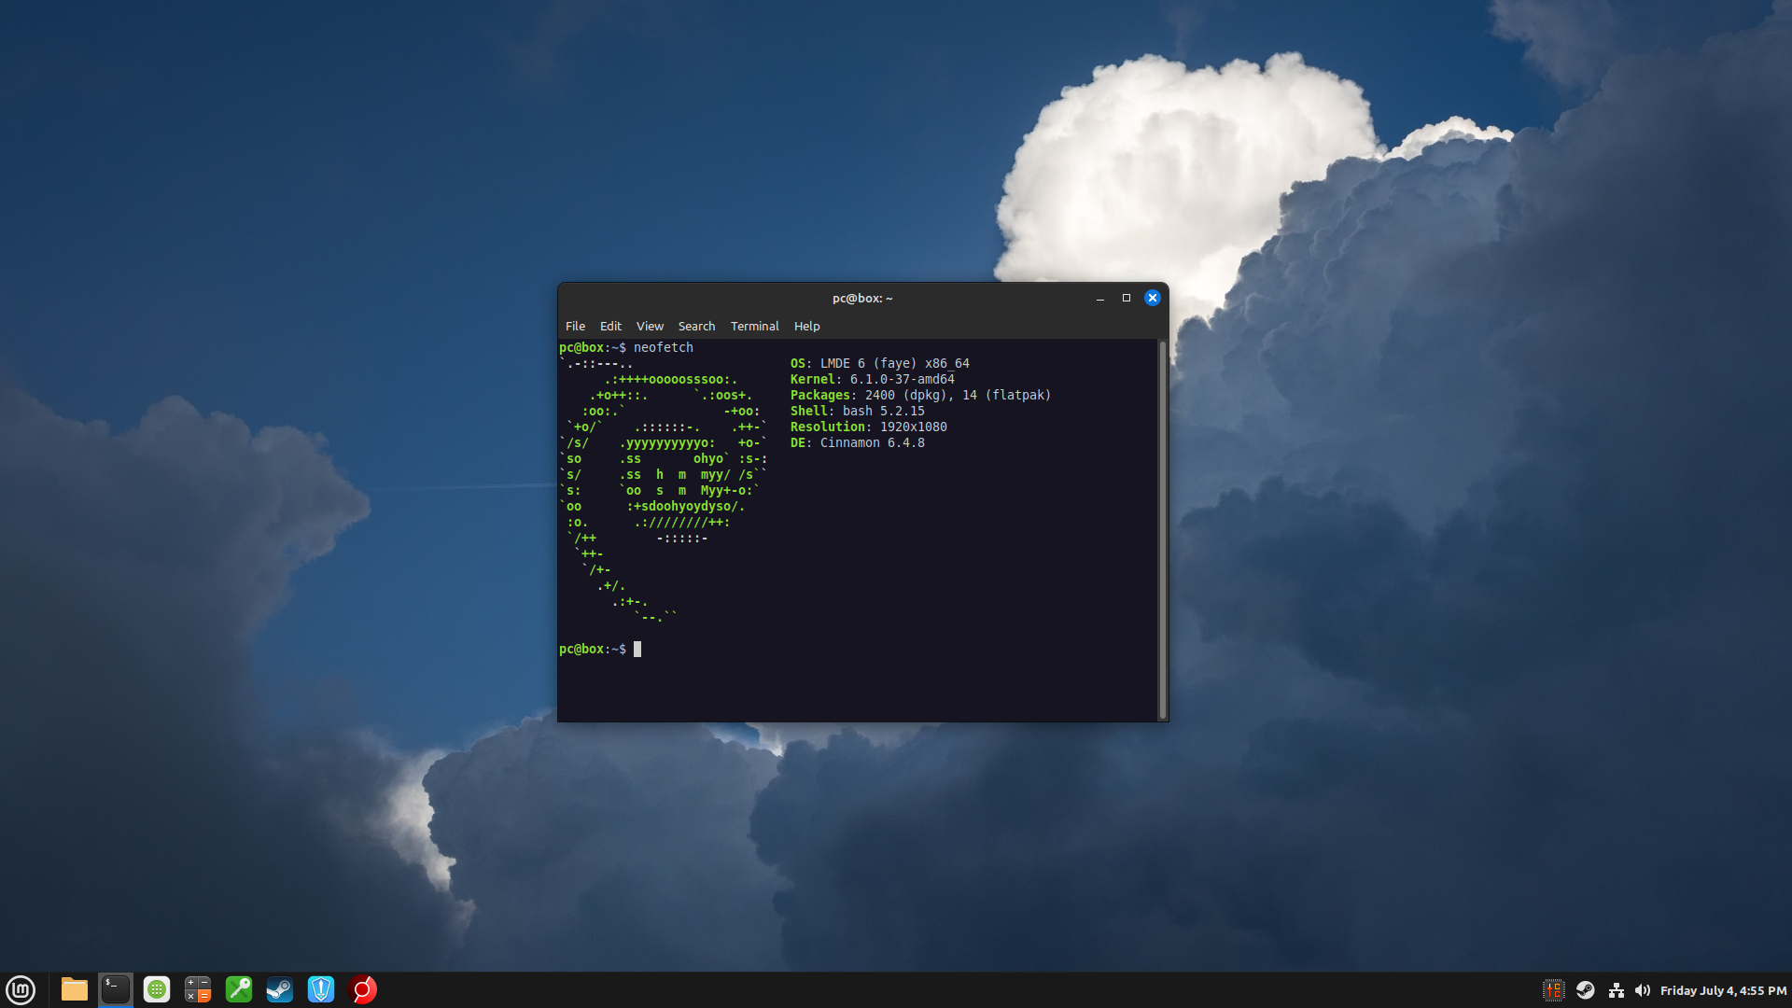Open the calendar from the panel clock
Image resolution: width=1792 pixels, height=1008 pixels.
tap(1723, 990)
